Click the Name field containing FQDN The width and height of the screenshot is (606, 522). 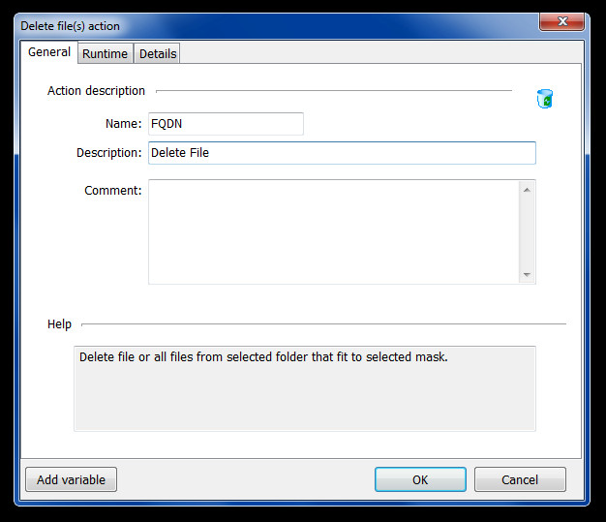tap(226, 124)
